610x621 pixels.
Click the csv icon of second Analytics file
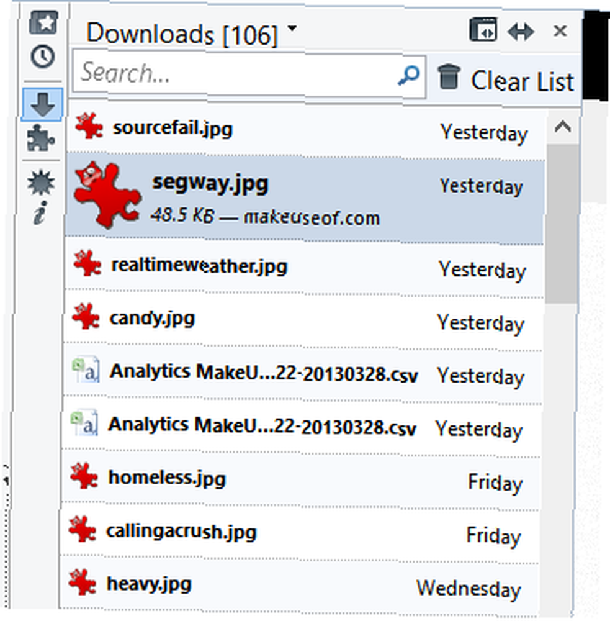(84, 423)
